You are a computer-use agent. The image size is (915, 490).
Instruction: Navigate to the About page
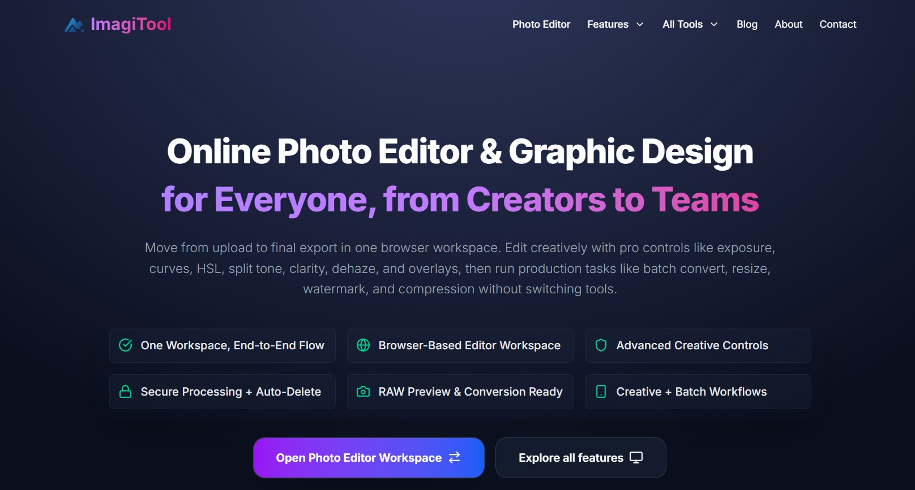pos(788,24)
